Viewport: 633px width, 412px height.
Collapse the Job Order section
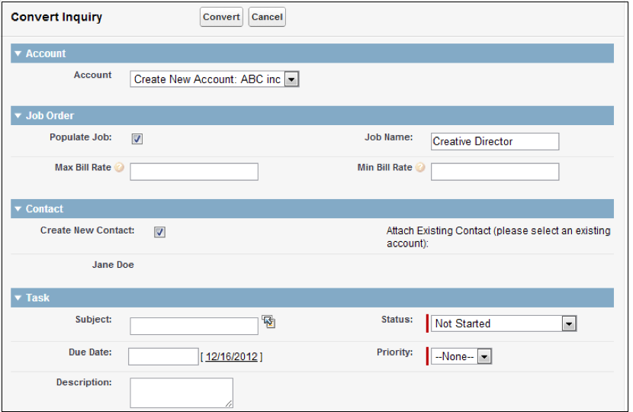tap(18, 116)
